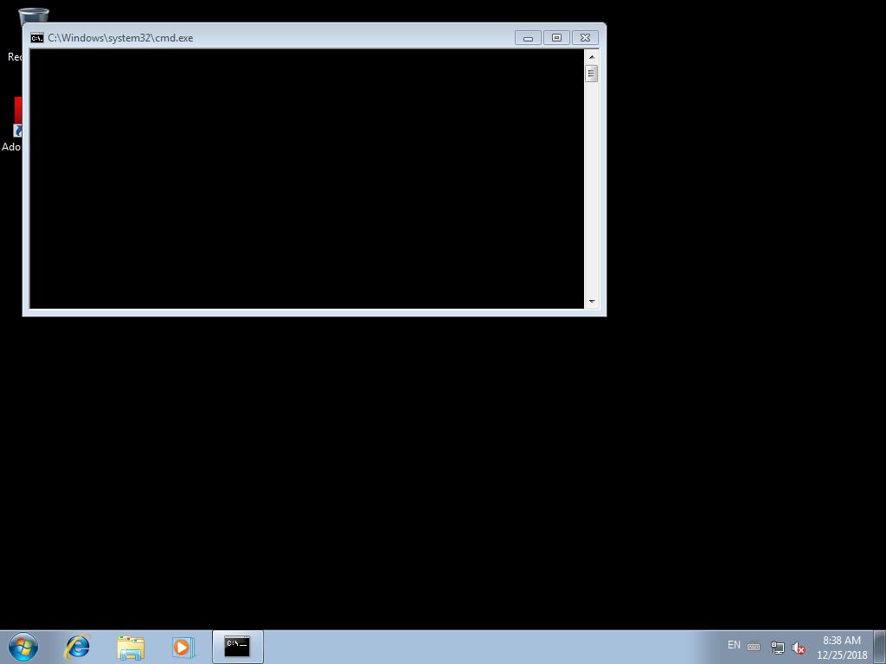Click the keyboard layout indicator in the tray

coord(754,646)
